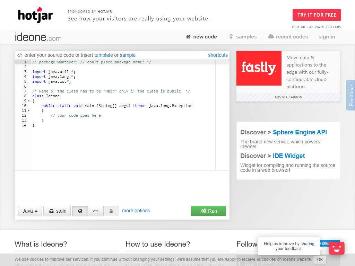Click the 'Help us improve' feedback bubble
Image resolution: width=355 pixels, height=266 pixels.
click(x=289, y=246)
